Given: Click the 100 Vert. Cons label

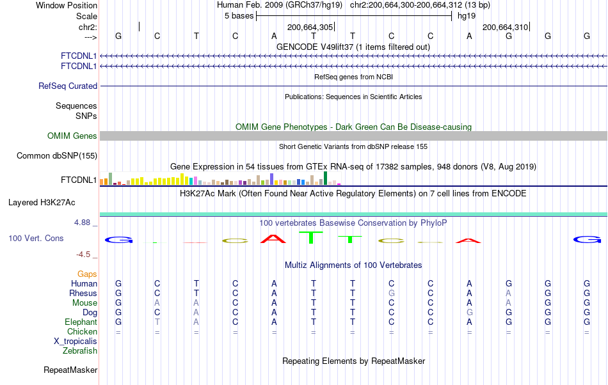Looking at the screenshot, I should coord(36,238).
